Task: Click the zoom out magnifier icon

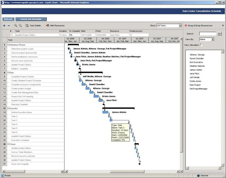Action: pos(20,26)
